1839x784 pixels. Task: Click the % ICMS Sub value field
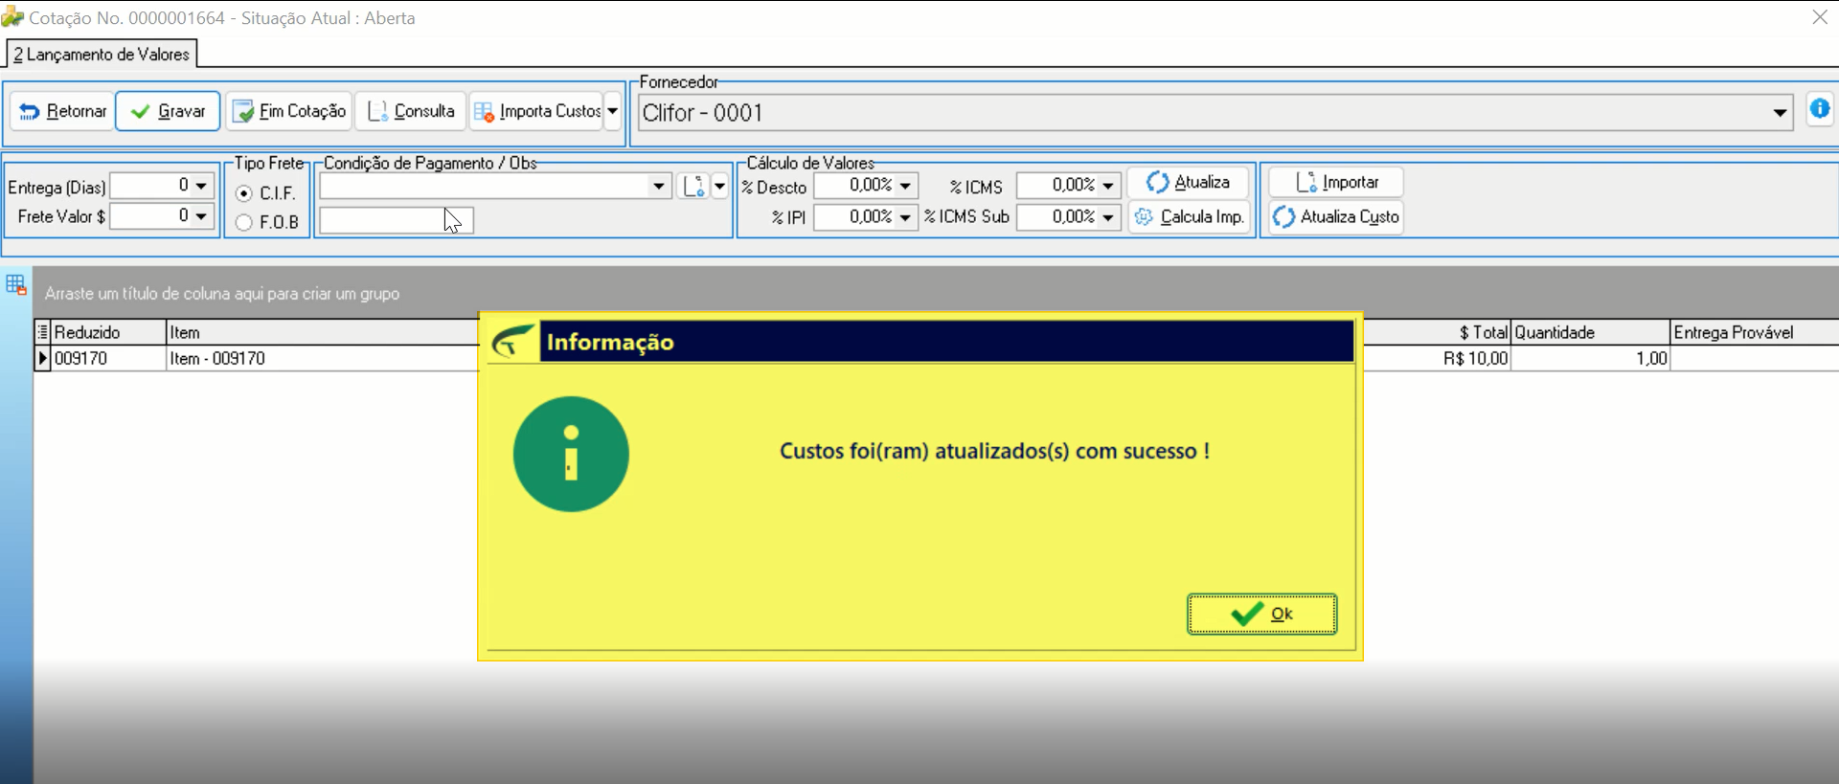[1056, 217]
